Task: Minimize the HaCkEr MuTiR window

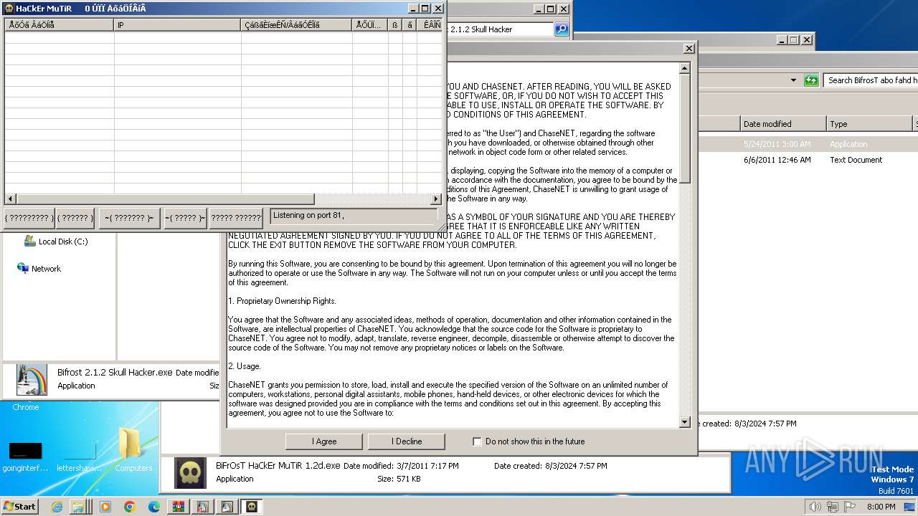Action: pyautogui.click(x=413, y=9)
